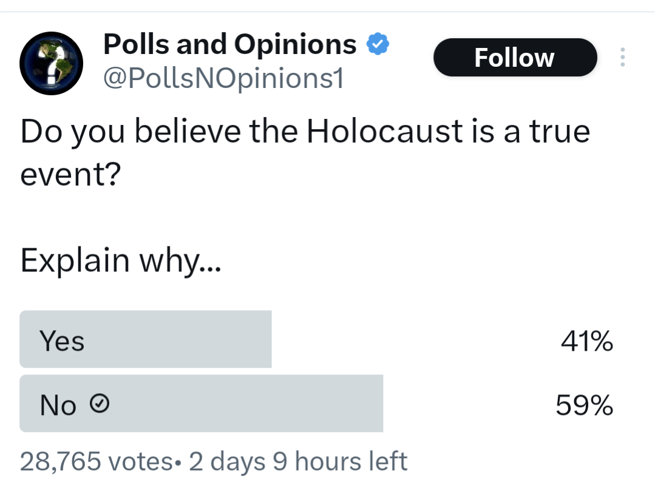Click the 59% result value
Screen dimensions: 655x494
(585, 405)
